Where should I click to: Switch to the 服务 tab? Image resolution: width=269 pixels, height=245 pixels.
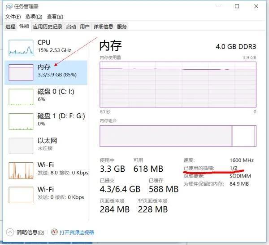click(122, 27)
